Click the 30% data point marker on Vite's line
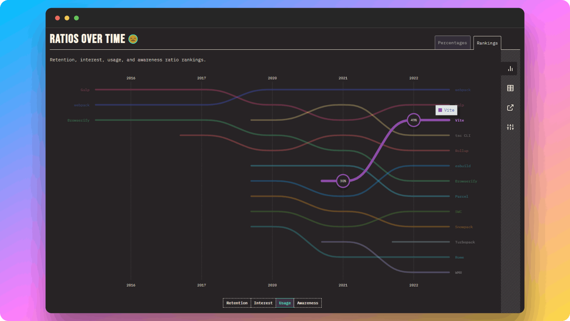 (x=342, y=181)
